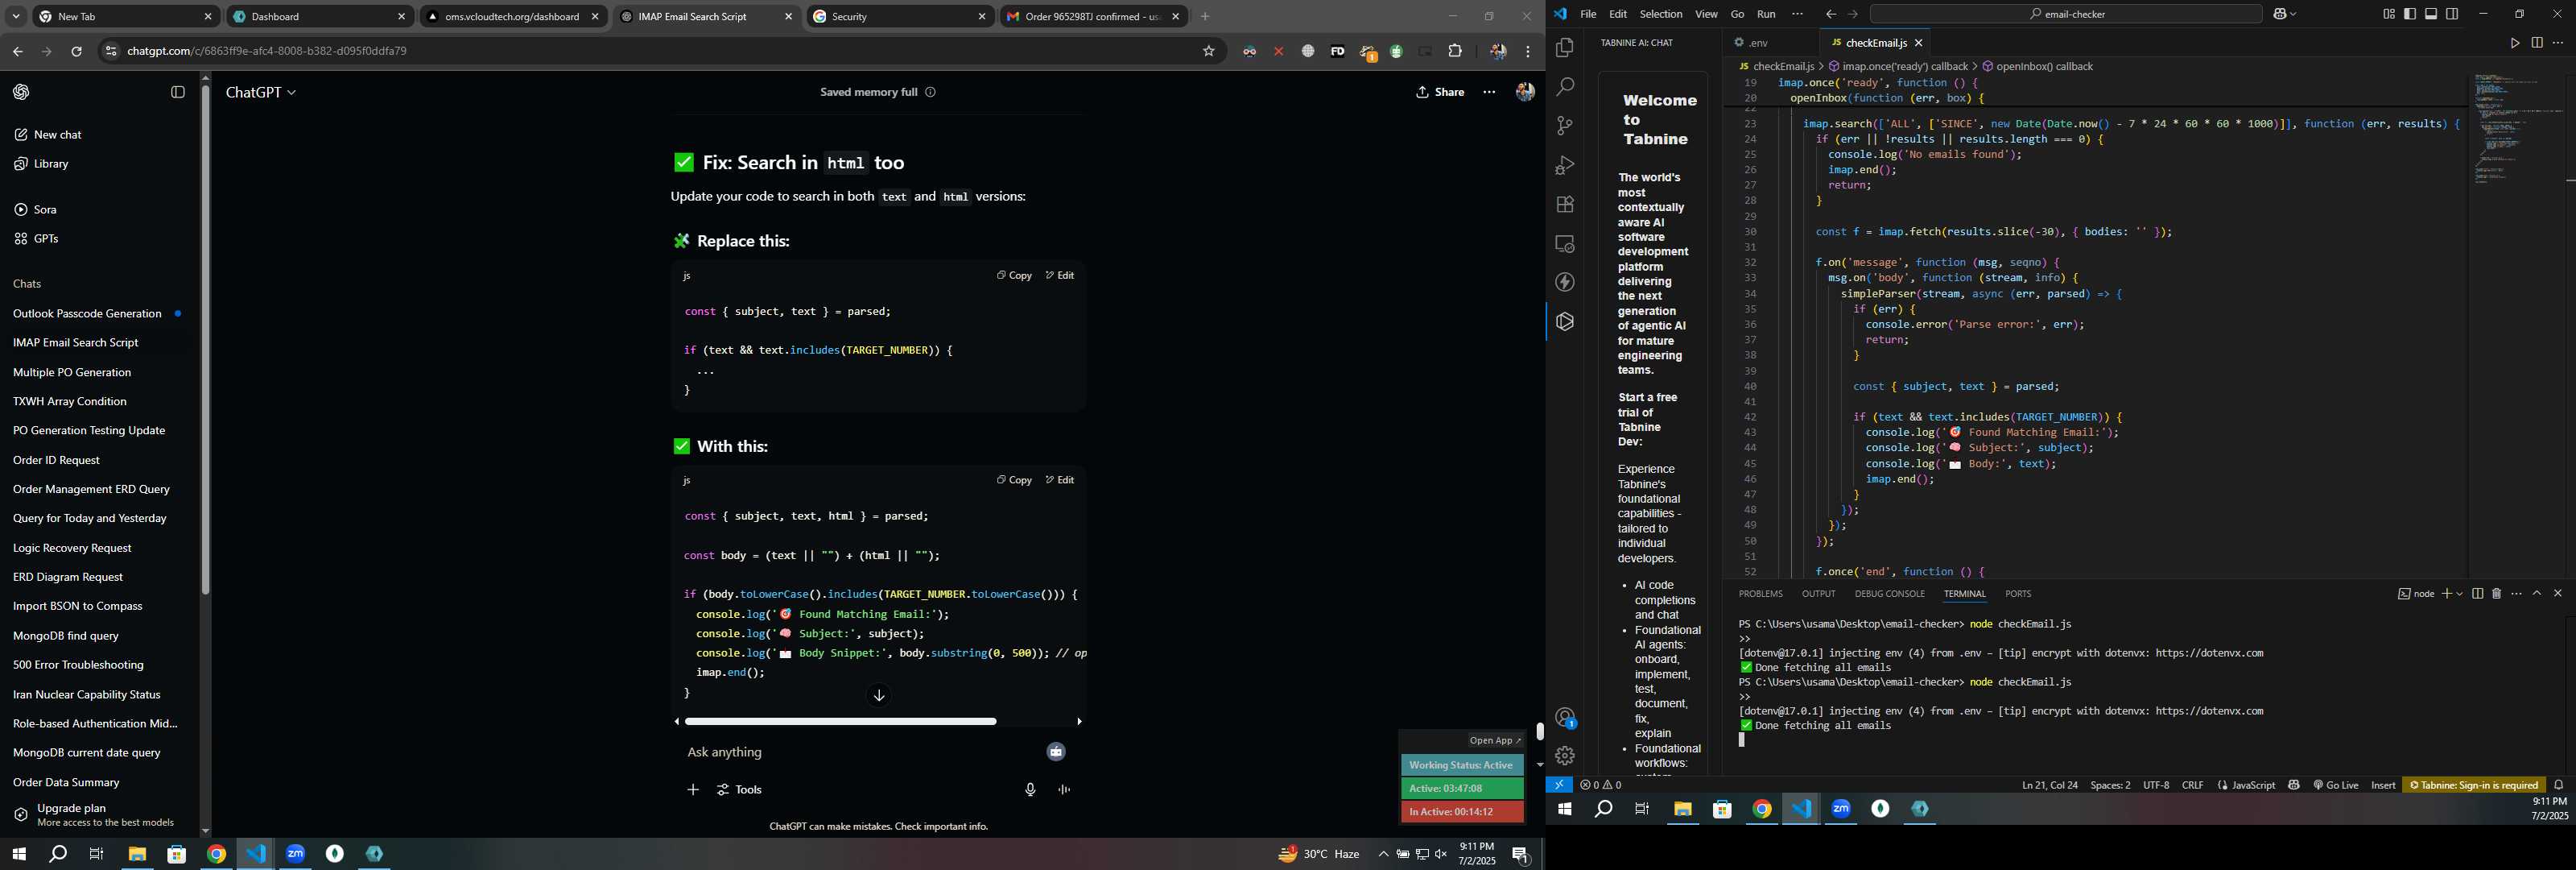Viewport: 2576px width, 870px height.
Task: Collapse the ChatGPT sidebar
Action: pyautogui.click(x=178, y=92)
